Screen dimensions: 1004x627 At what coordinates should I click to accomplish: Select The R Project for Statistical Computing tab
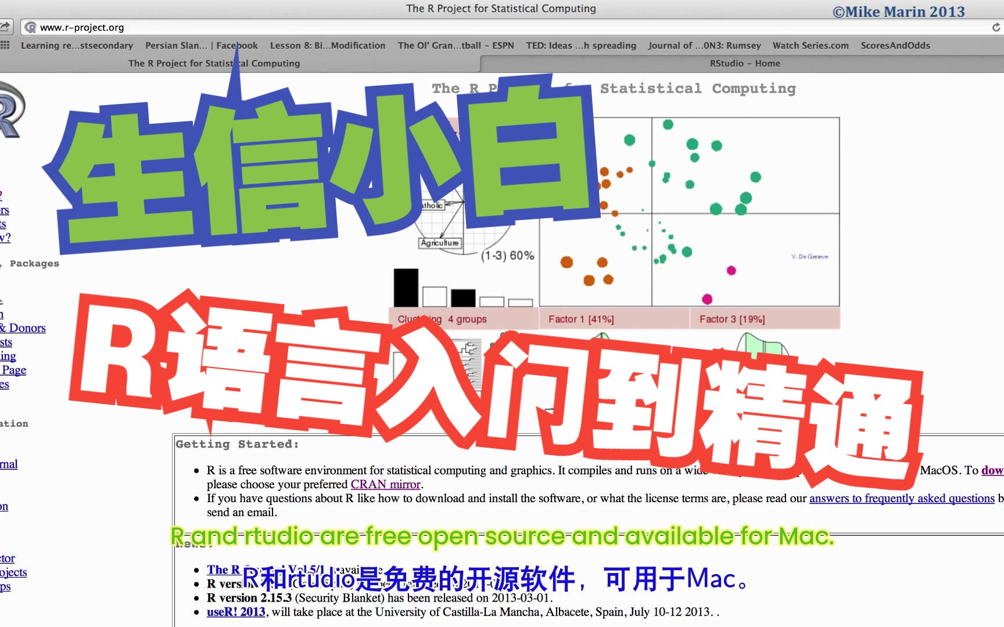pyautogui.click(x=214, y=63)
